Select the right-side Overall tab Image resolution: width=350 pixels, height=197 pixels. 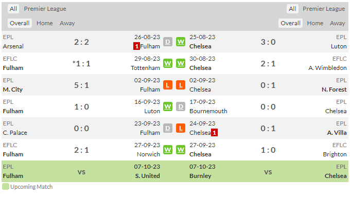(290, 23)
